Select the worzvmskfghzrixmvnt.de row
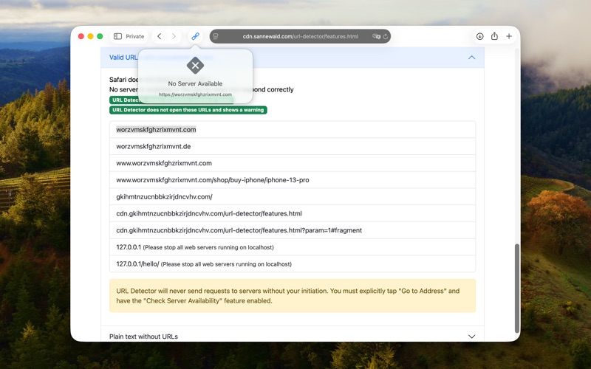The width and height of the screenshot is (591, 369). pos(293,146)
